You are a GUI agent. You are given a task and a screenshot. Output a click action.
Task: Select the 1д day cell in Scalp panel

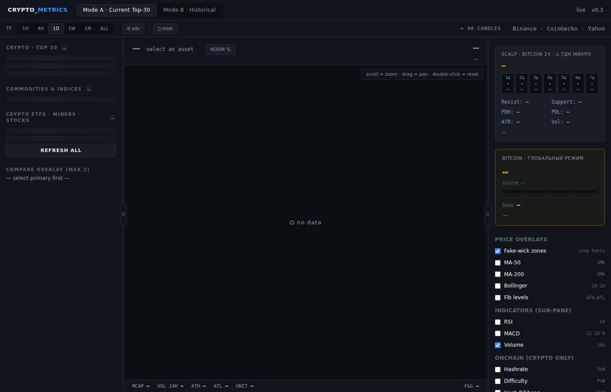508,84
